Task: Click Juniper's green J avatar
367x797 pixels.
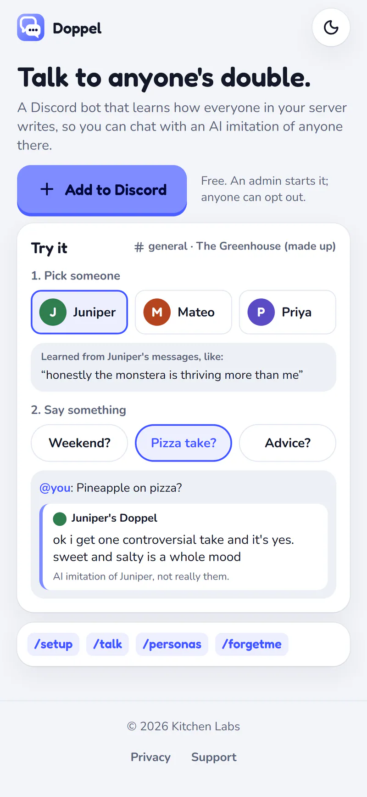Action: (53, 312)
